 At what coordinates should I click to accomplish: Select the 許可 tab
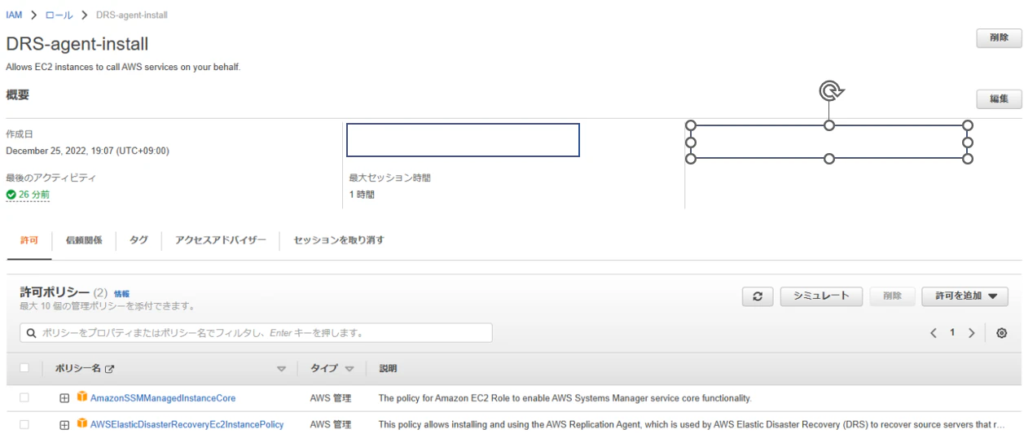point(29,240)
